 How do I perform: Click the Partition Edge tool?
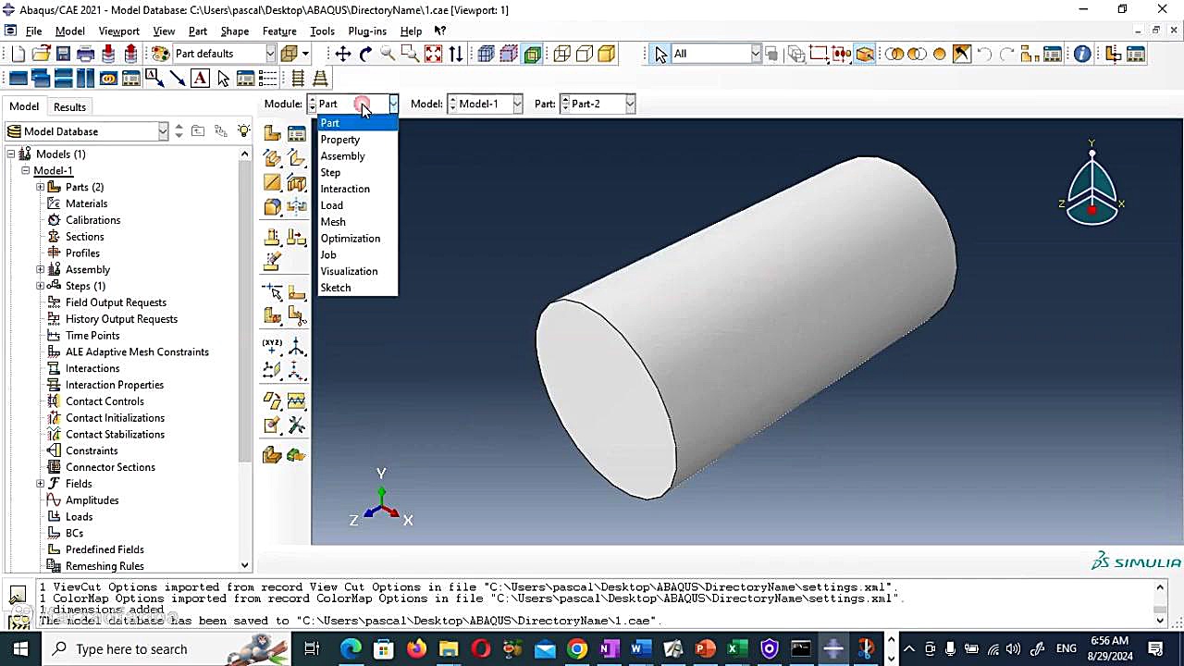pyautogui.click(x=272, y=292)
